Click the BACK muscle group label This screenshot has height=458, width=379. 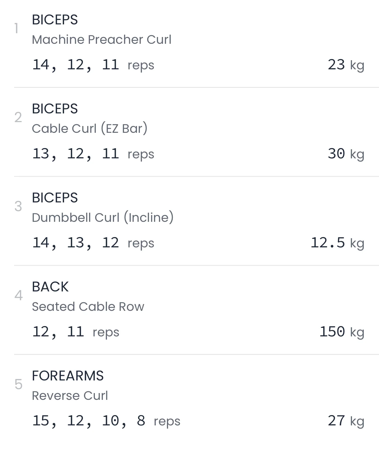tap(50, 287)
